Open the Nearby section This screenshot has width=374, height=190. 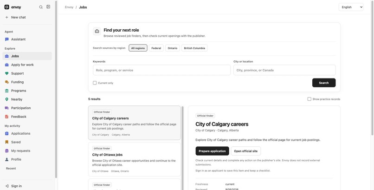pos(27,99)
